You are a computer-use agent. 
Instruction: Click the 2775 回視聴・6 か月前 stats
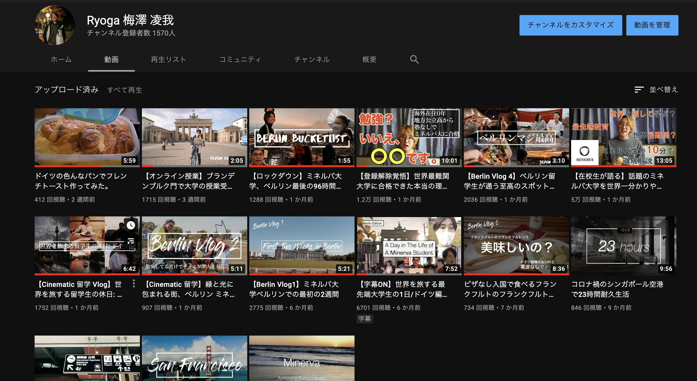(x=281, y=307)
